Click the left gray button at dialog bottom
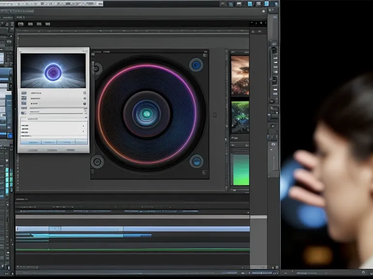The width and height of the screenshot is (373, 279). pos(33,150)
